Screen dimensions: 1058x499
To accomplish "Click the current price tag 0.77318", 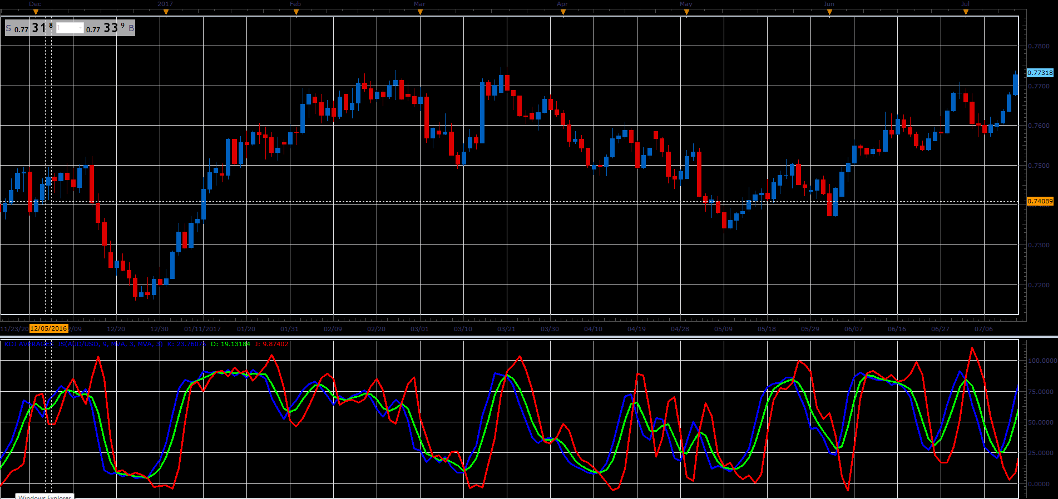I will (x=1040, y=73).
